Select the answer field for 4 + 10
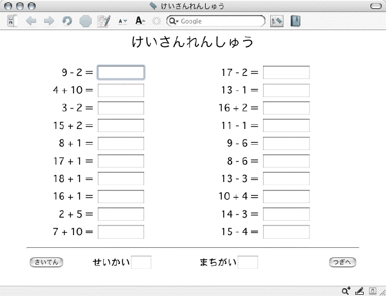The height and width of the screenshot is (296, 386). pos(121,90)
